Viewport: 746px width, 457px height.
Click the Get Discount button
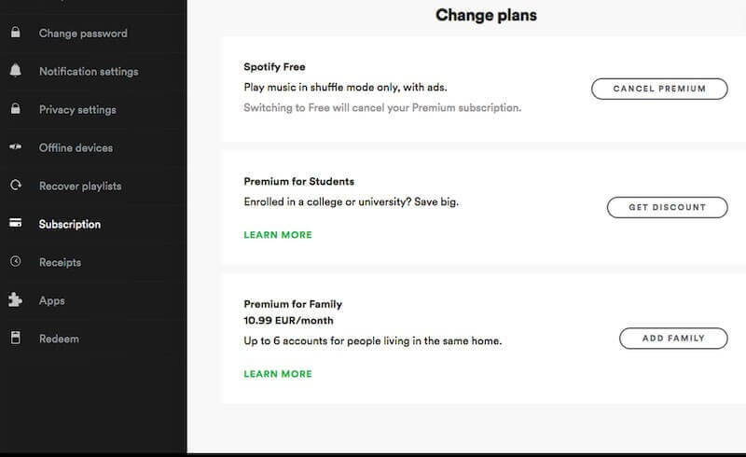(667, 207)
